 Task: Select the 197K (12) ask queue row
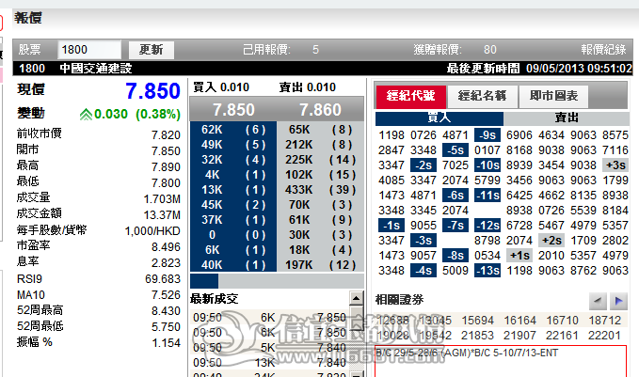coord(320,265)
